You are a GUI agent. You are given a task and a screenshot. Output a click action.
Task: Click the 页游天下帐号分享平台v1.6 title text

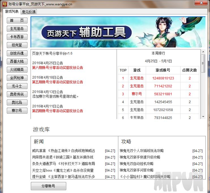52,53
